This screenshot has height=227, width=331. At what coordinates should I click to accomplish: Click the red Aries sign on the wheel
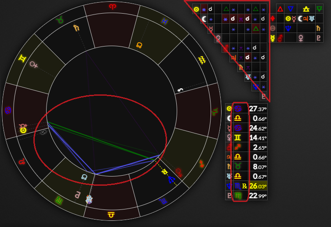[x=113, y=6]
